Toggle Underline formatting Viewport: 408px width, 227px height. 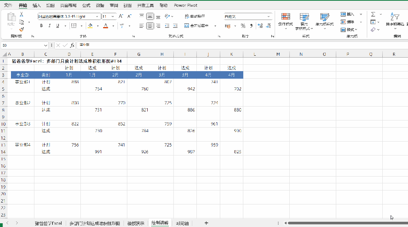click(x=57, y=26)
